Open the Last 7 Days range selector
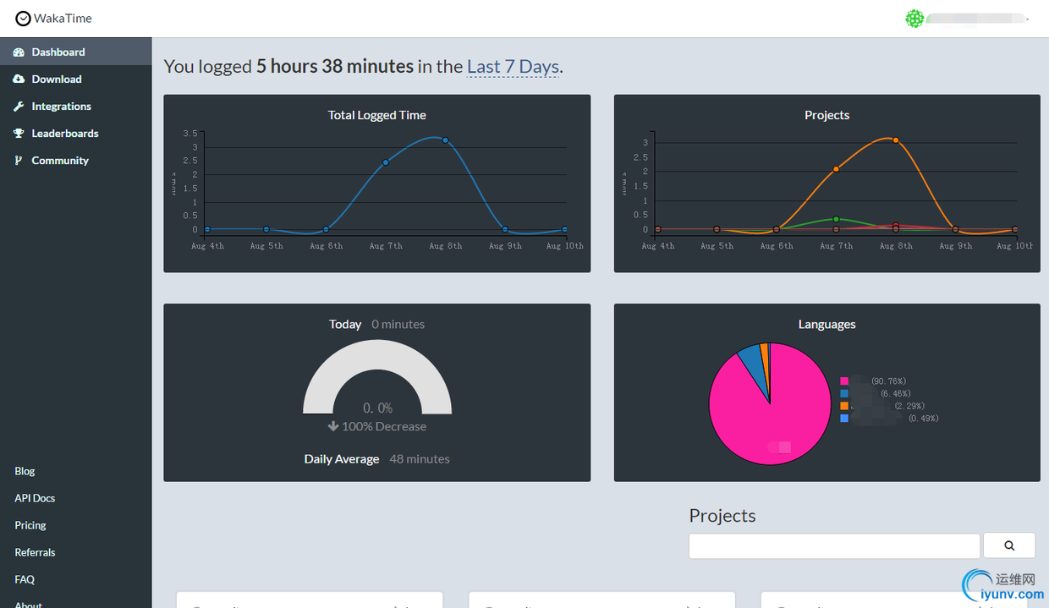Viewport: 1049px width, 608px height. pyautogui.click(x=513, y=66)
